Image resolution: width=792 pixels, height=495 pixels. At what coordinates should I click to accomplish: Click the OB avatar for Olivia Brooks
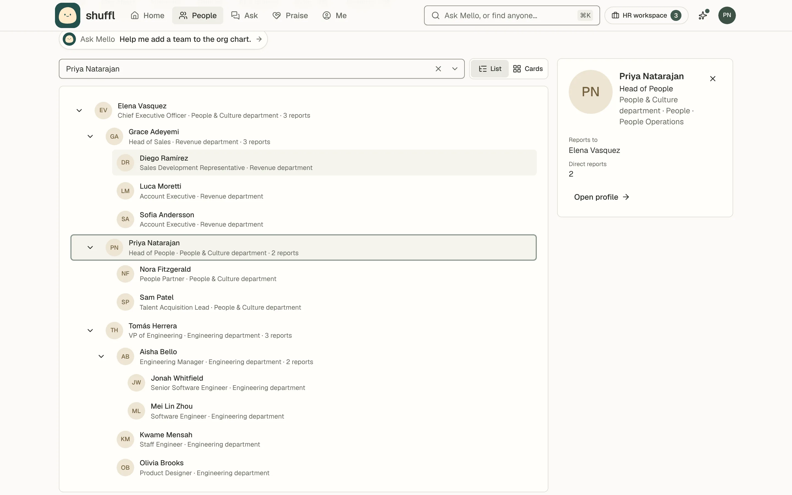pyautogui.click(x=125, y=468)
